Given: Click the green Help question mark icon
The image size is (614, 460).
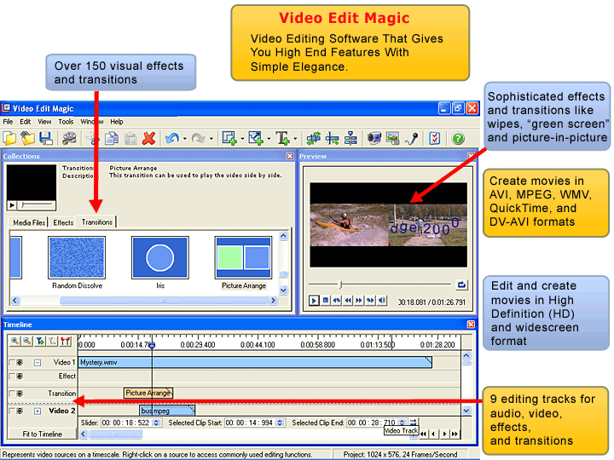Looking at the screenshot, I should (458, 138).
